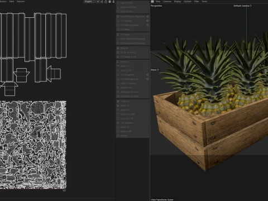This screenshot has width=268, height=201.
Task: Cycle UV clockwise (CW)
Action: point(133,118)
